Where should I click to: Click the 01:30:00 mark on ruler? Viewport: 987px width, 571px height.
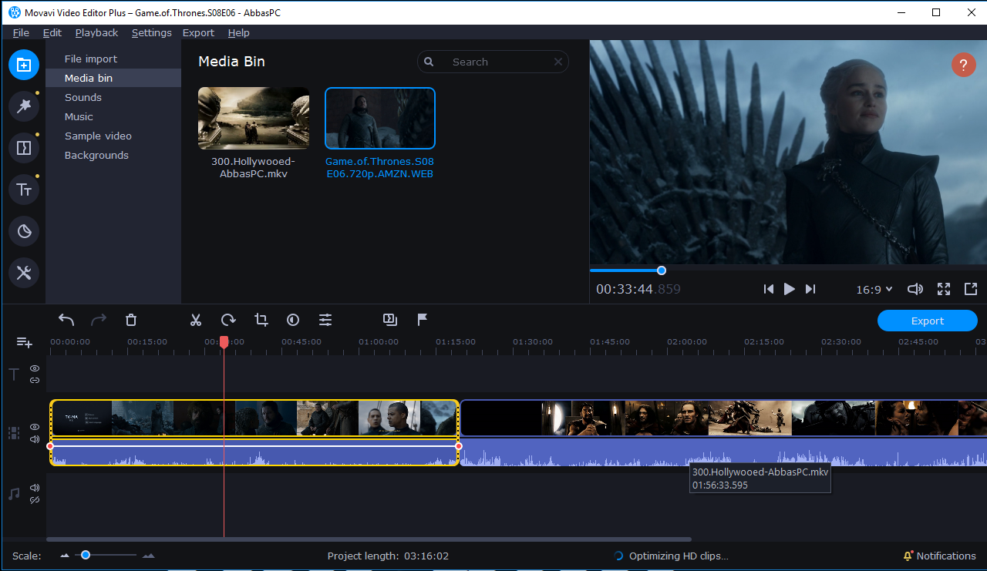click(533, 341)
